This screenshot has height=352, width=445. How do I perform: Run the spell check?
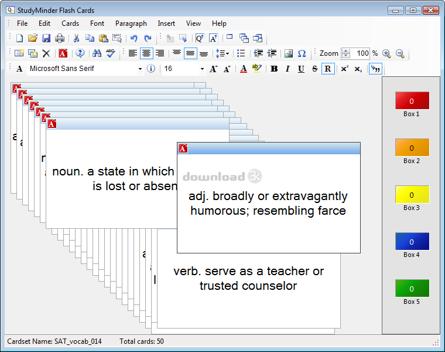click(111, 53)
